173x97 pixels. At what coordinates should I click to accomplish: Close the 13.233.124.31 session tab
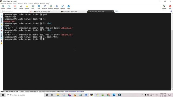tap(112, 11)
